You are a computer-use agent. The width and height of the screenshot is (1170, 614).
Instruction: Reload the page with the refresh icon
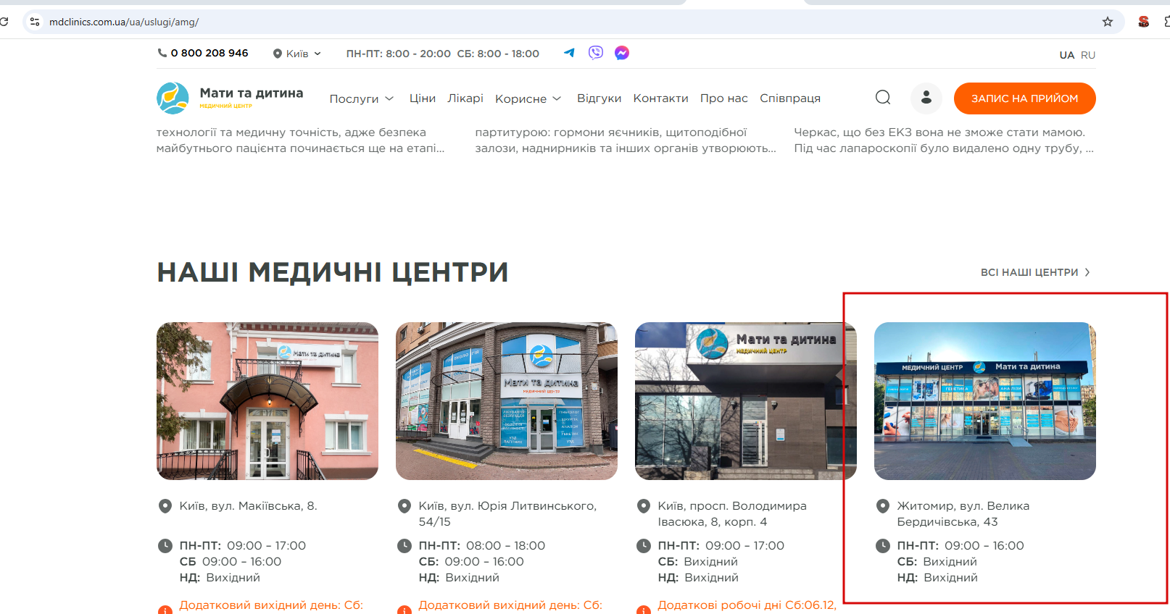pyautogui.click(x=4, y=22)
